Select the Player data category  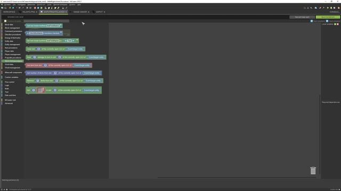9,51
